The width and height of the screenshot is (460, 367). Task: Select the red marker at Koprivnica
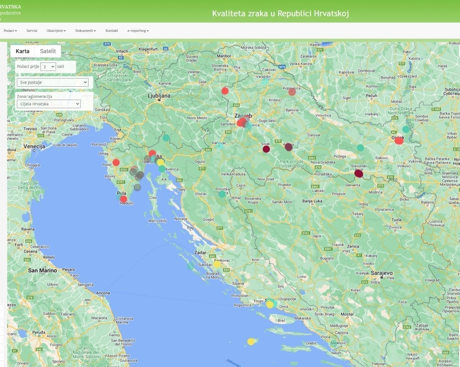(x=292, y=92)
